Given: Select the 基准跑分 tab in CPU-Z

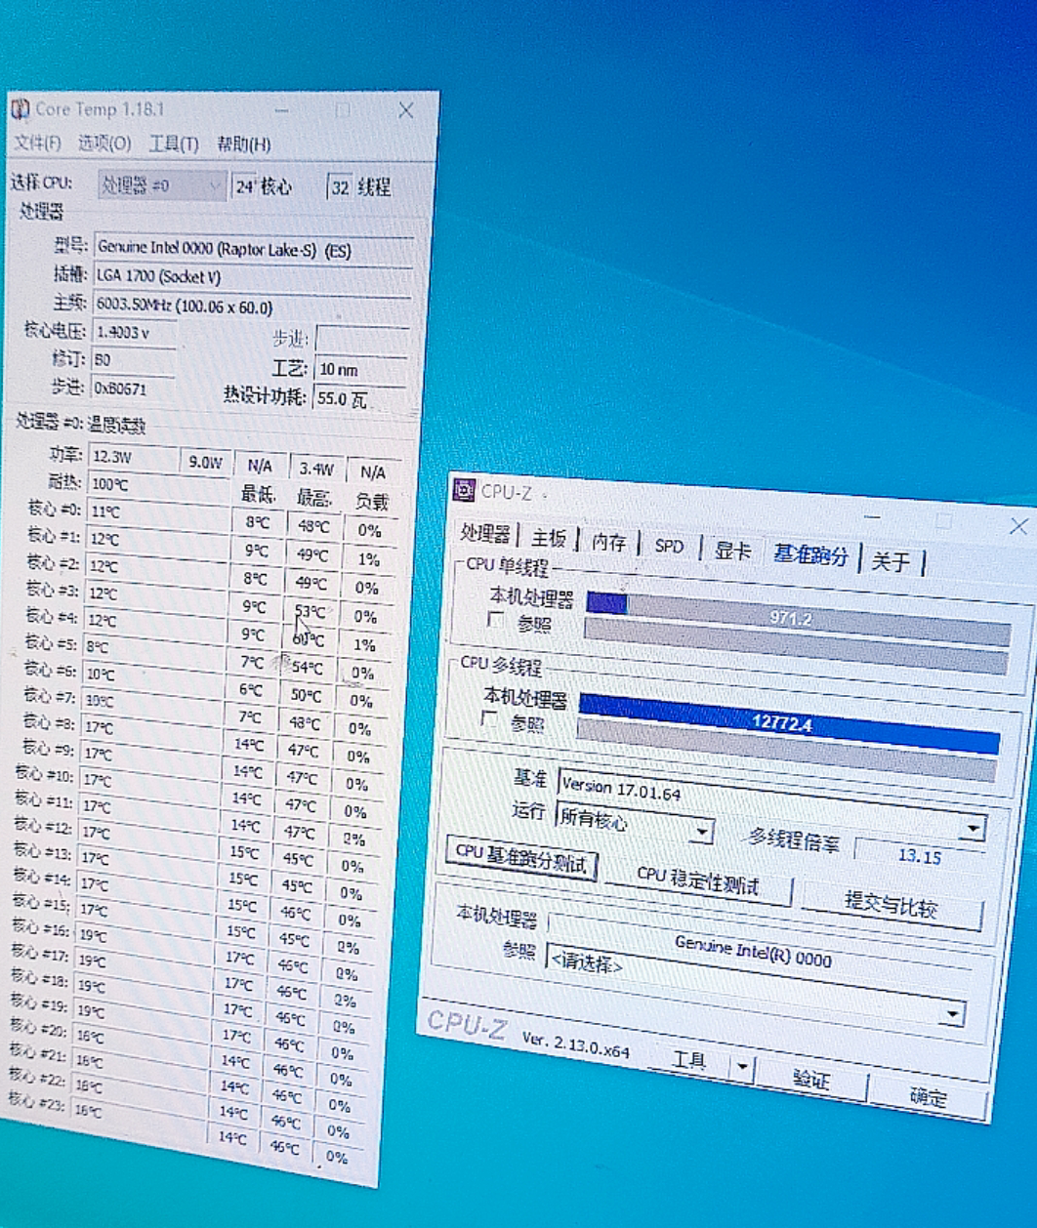Looking at the screenshot, I should [809, 555].
